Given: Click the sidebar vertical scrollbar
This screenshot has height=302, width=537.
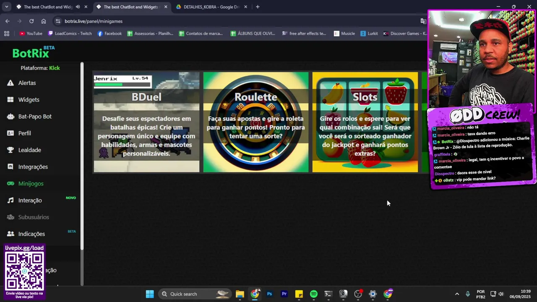Looking at the screenshot, I should point(82,155).
